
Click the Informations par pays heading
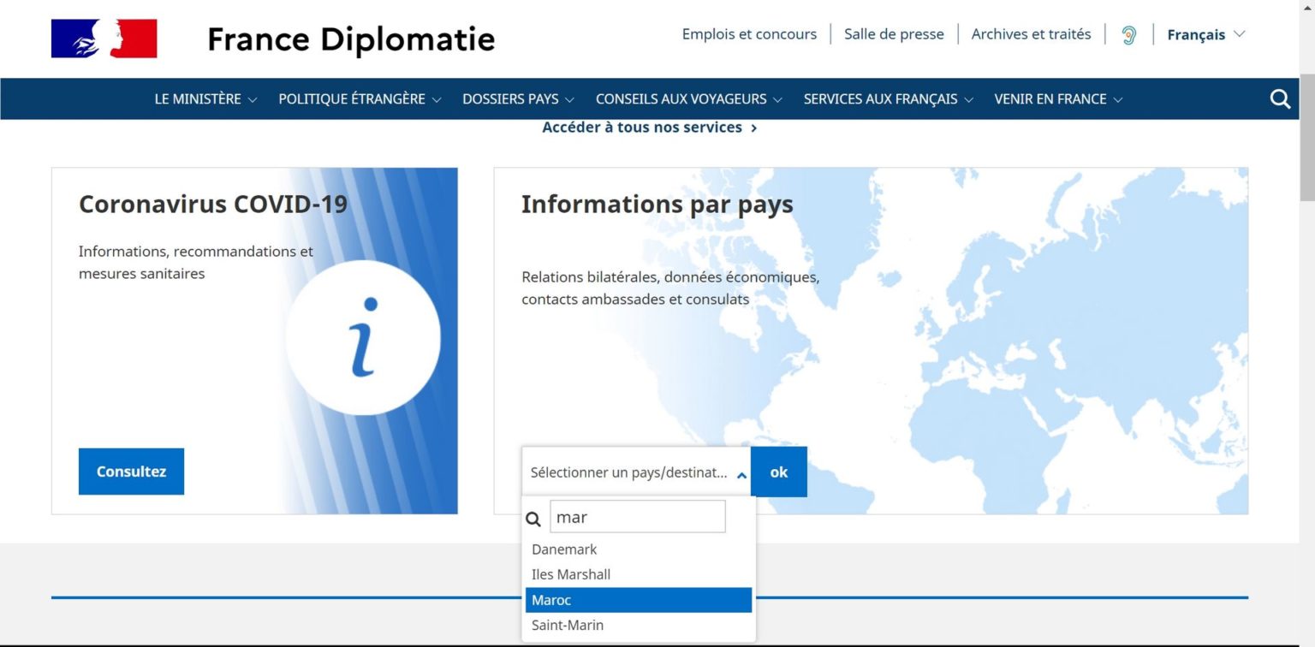coord(657,205)
